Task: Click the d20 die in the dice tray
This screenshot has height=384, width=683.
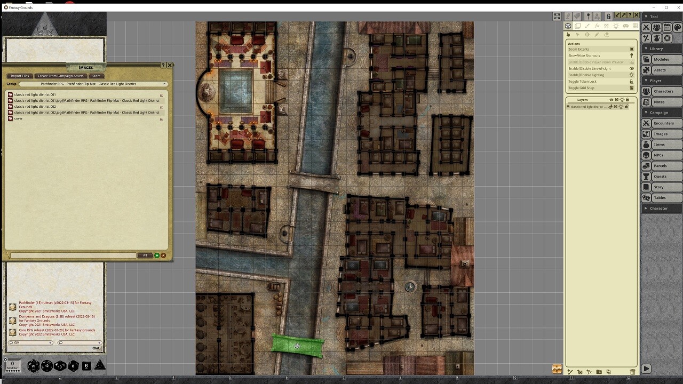Action: tap(33, 366)
